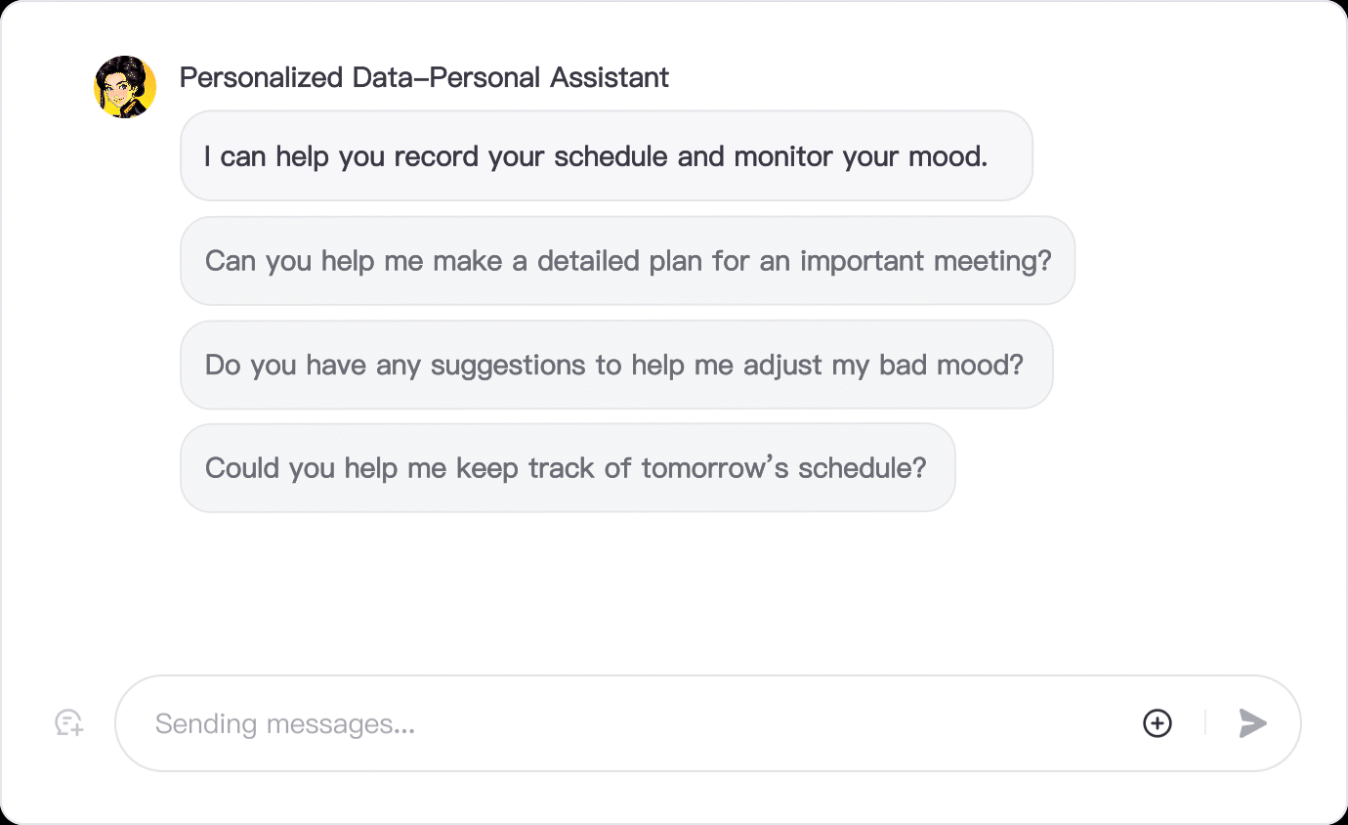Click the circled plus attachment icon
Screen dimensions: 1348x825
click(x=1157, y=723)
